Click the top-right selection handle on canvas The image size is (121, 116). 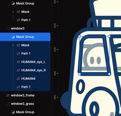click(x=109, y=36)
